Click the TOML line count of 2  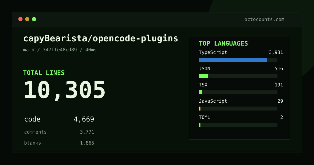282,117
